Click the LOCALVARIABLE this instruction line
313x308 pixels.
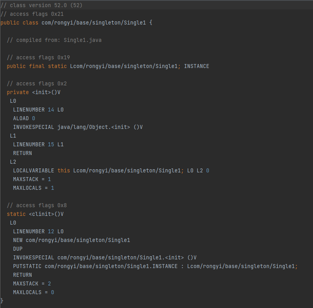pos(111,170)
